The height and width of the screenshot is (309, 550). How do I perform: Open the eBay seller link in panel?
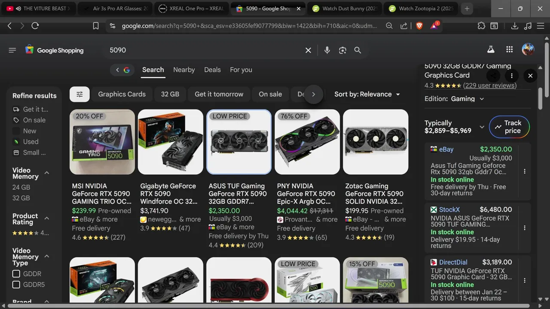point(446,149)
